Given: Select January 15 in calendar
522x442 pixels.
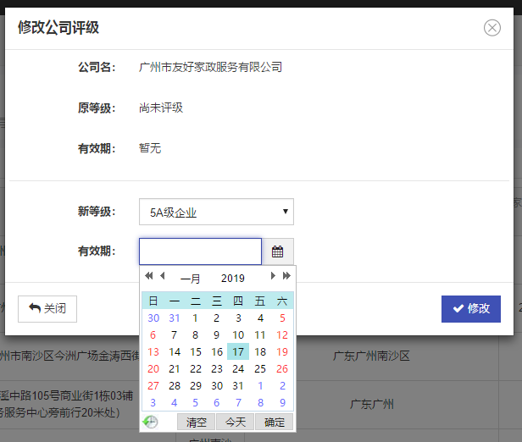Looking at the screenshot, I should 196,351.
